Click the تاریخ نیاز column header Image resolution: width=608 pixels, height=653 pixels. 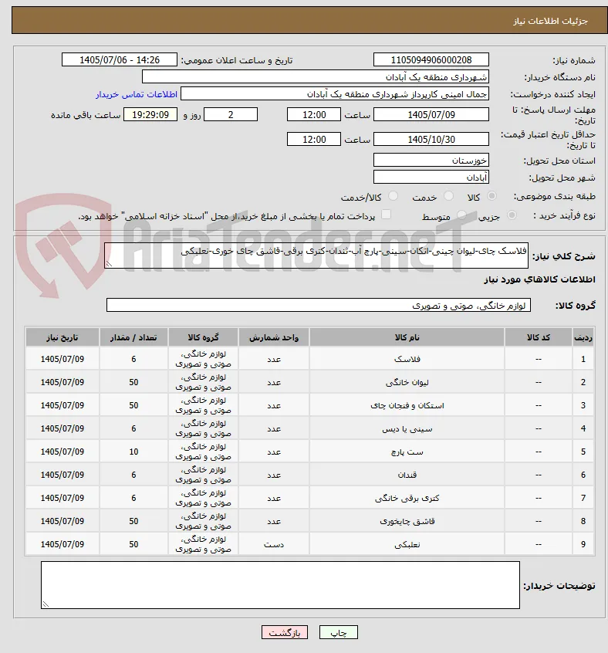(62, 337)
